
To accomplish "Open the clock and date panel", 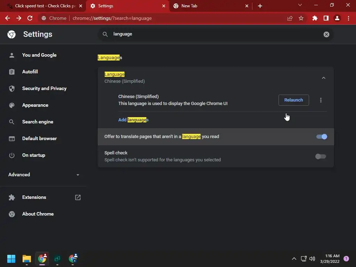I will [x=330, y=259].
